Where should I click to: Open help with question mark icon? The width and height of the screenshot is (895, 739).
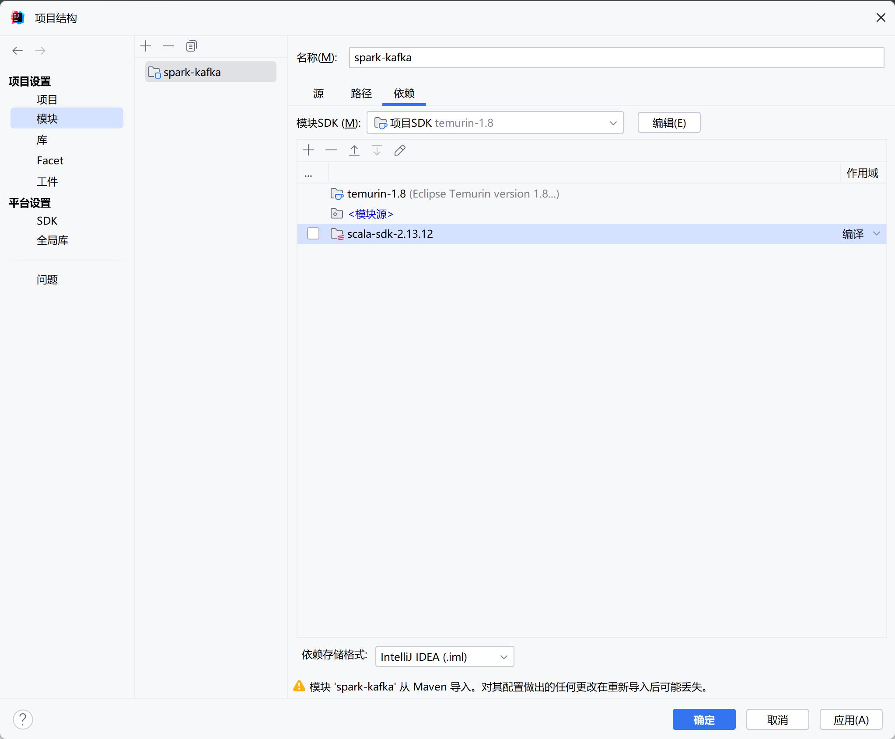(23, 719)
